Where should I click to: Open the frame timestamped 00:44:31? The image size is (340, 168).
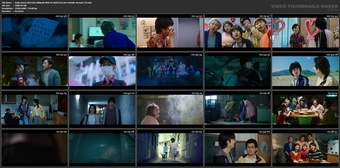pos(238,71)
